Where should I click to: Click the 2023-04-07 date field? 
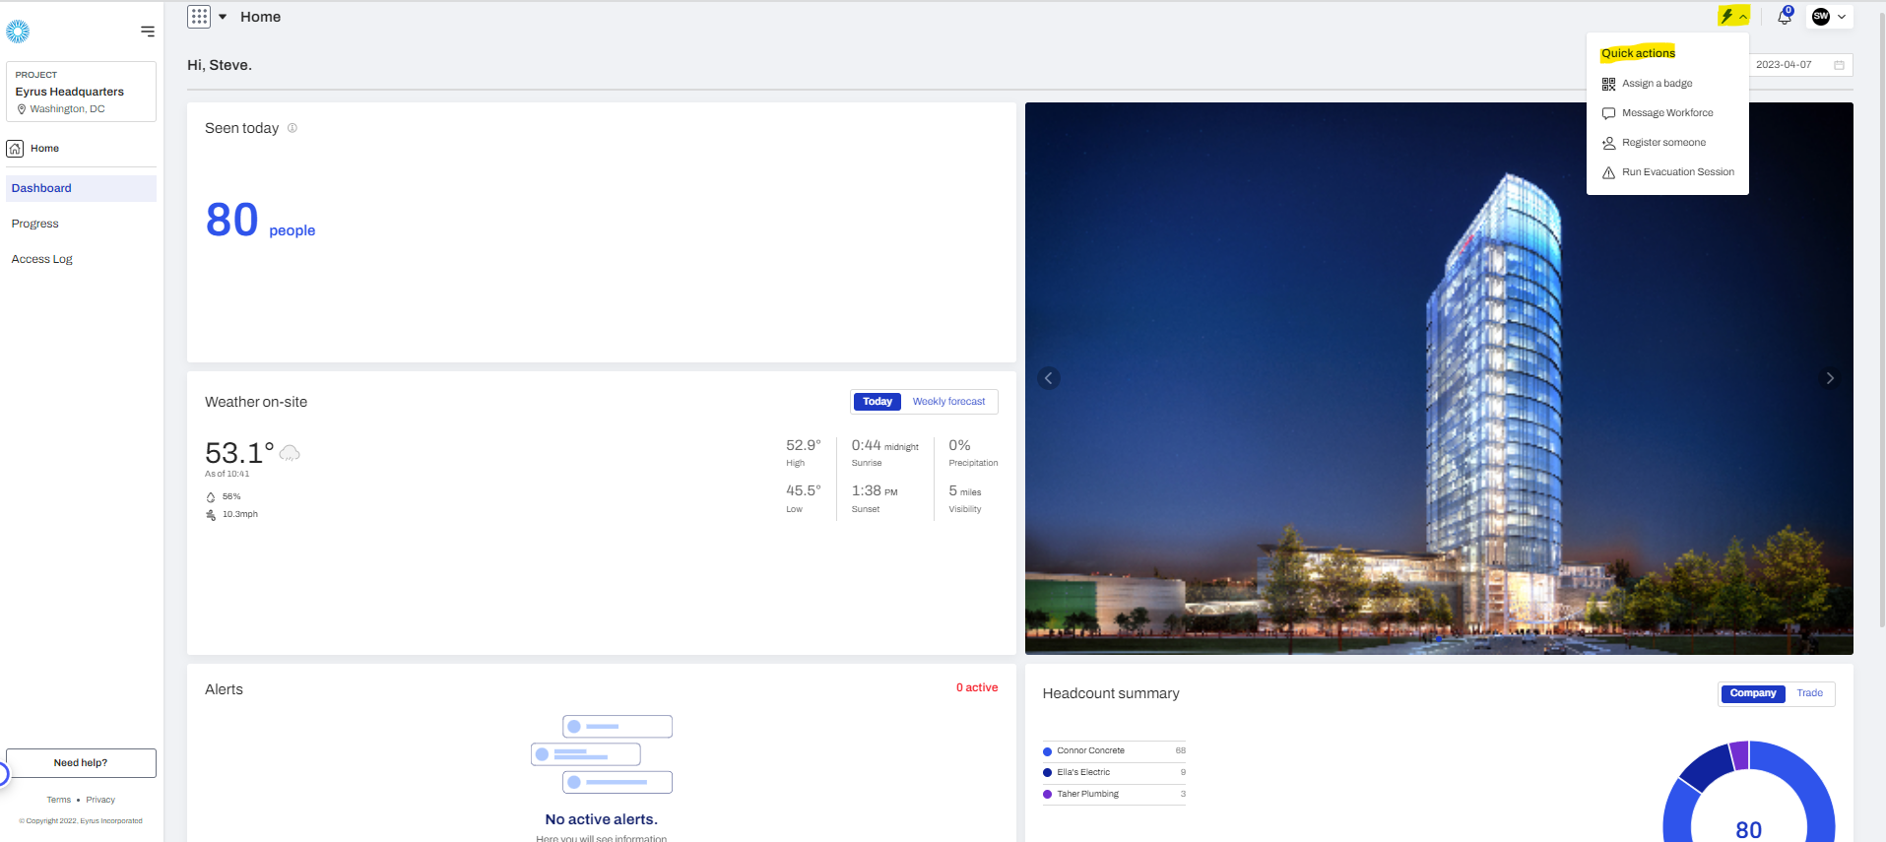click(x=1801, y=65)
